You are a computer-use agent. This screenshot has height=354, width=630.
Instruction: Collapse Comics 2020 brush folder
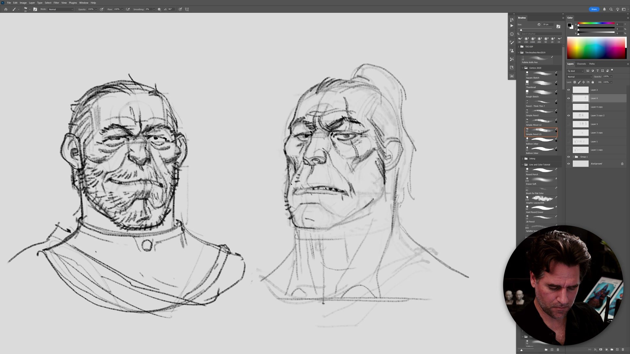pos(523,68)
